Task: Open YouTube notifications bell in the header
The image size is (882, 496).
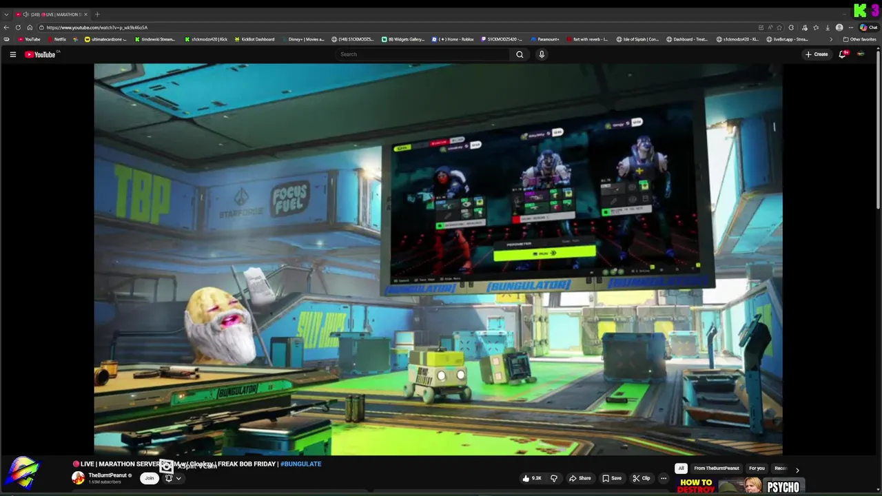Action: [842, 54]
